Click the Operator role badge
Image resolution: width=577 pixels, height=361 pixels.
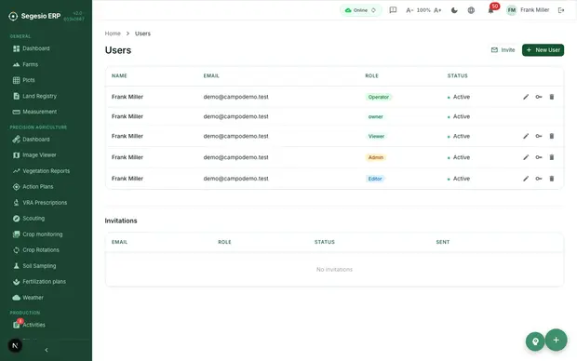point(378,97)
